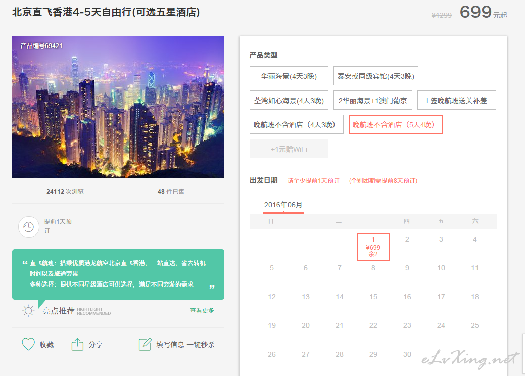Click calendar date 30
525x376 pixels.
point(407,354)
